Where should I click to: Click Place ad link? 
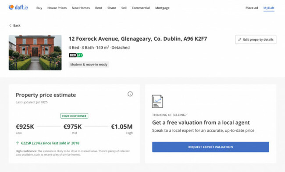[x=252, y=8]
